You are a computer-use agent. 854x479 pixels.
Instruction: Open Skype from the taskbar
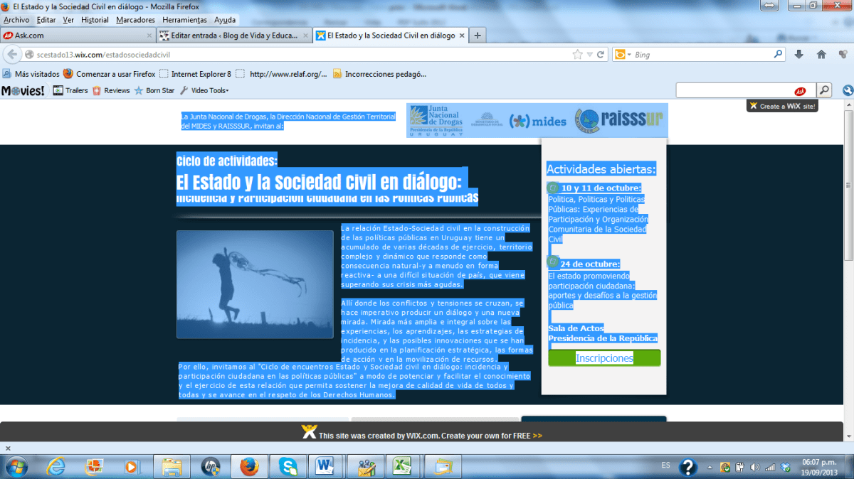(288, 466)
